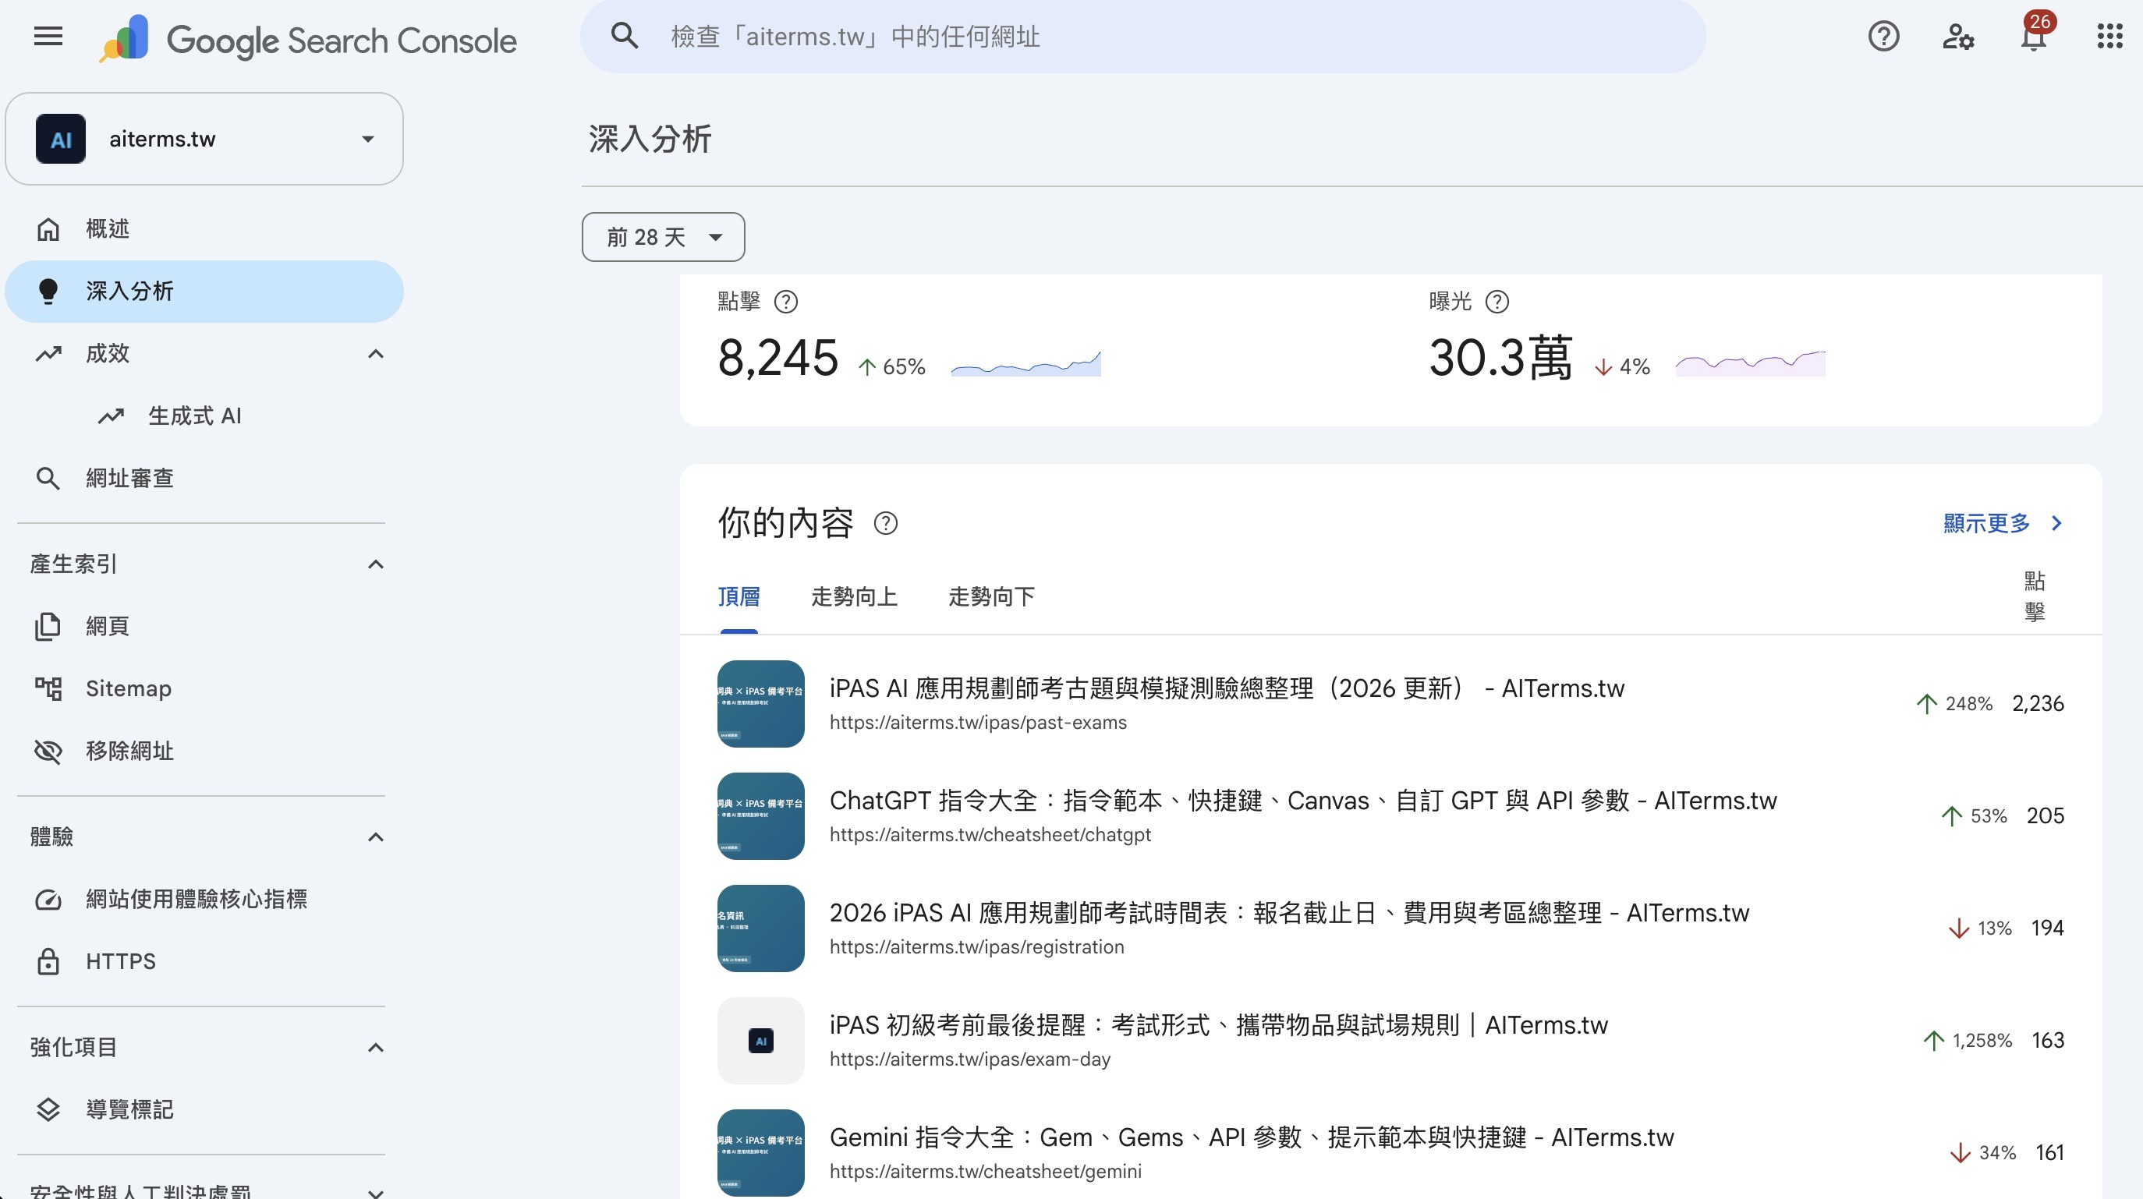Click thumbnail of the cheatsheet/chatgpt page
Screen dimensions: 2143x1199
tap(760, 815)
